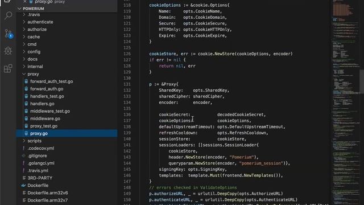The width and height of the screenshot is (364, 205).
Task: Click "opts.DefaultUpstreamTimeout," value
Action: 251,126
